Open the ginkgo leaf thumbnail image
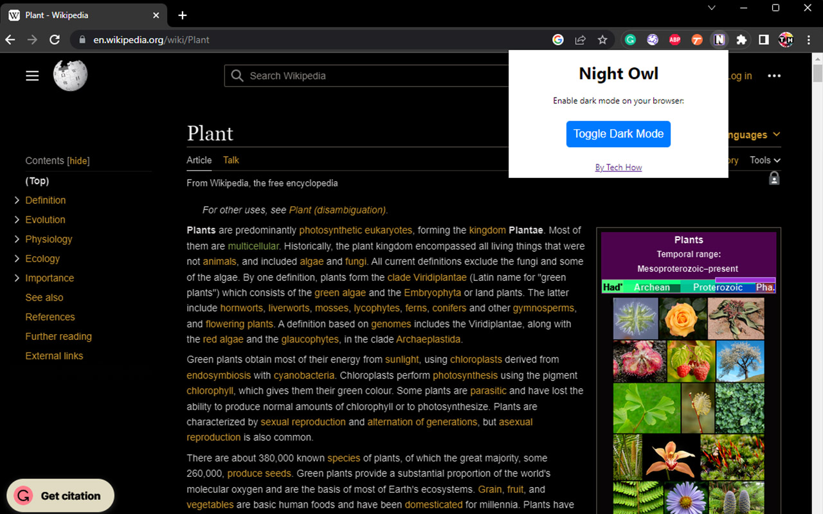This screenshot has height=514, width=823. click(646, 408)
